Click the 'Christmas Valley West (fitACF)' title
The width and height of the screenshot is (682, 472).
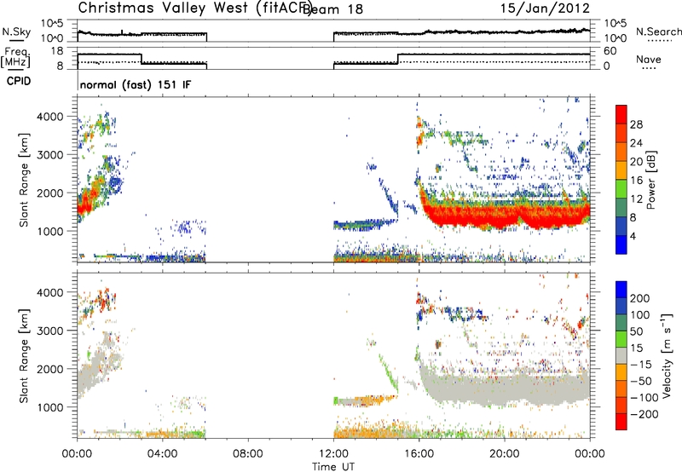(x=195, y=8)
